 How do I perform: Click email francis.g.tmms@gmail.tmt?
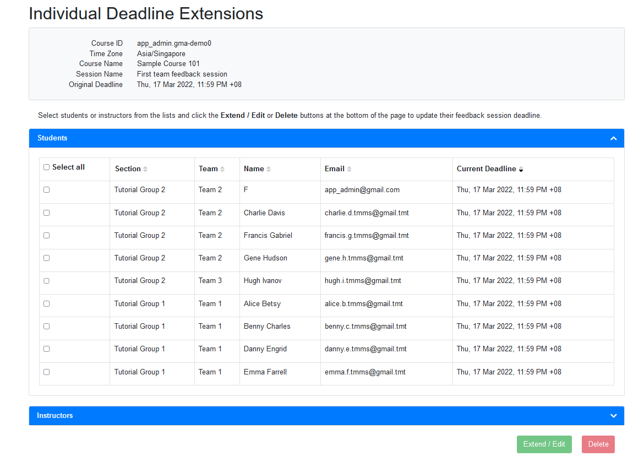point(367,236)
